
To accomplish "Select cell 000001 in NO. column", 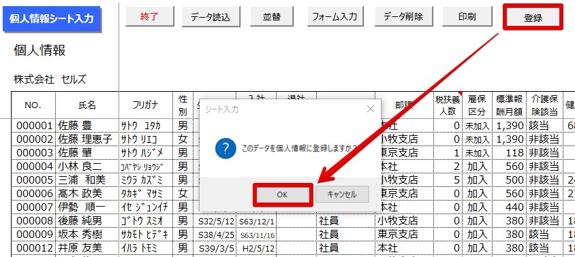I will pyautogui.click(x=33, y=126).
